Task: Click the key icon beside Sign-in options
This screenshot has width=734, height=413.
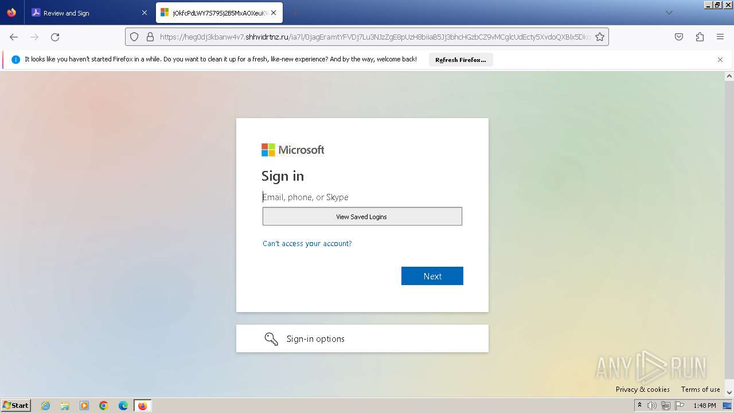Action: 271,338
